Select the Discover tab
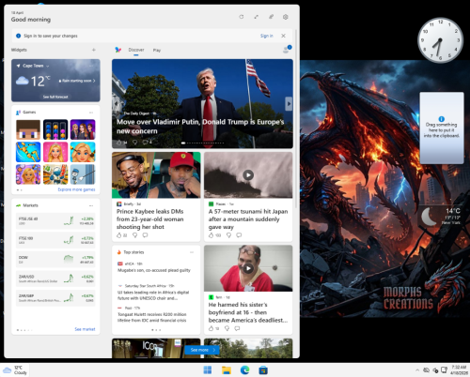 (x=136, y=50)
